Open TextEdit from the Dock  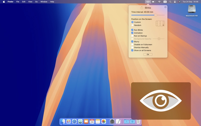click(118, 121)
